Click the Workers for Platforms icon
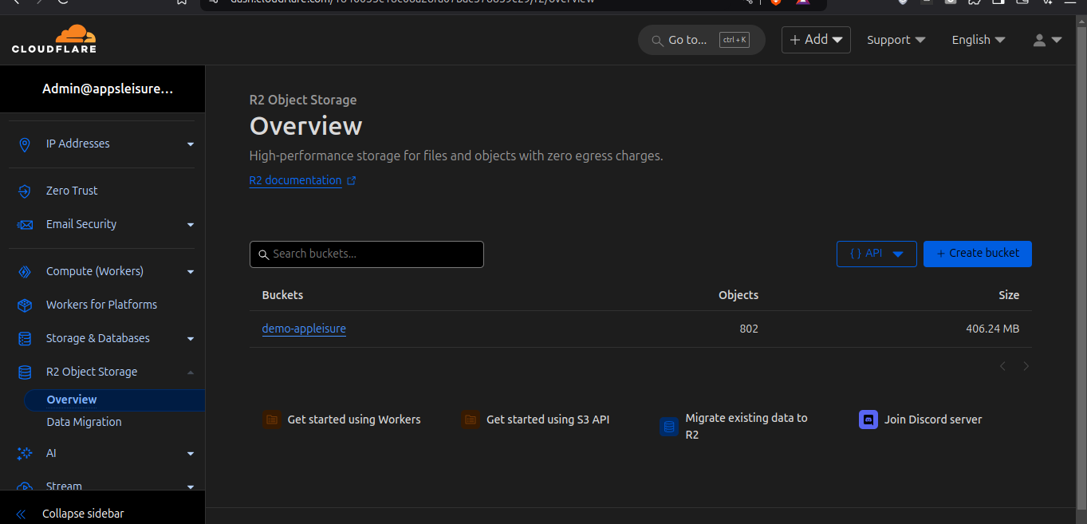 pos(25,304)
